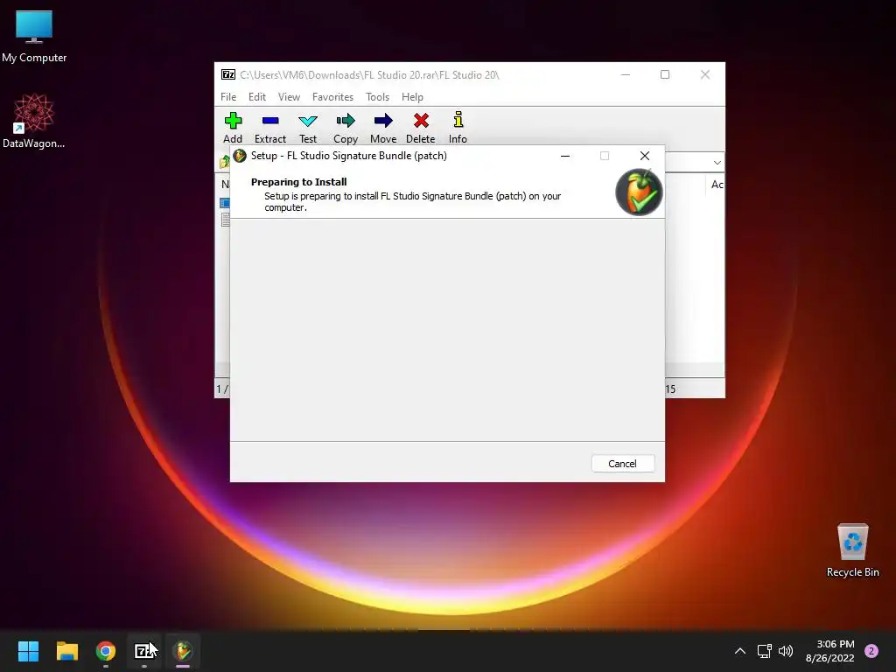Open My Computer desktop icon

click(x=34, y=37)
